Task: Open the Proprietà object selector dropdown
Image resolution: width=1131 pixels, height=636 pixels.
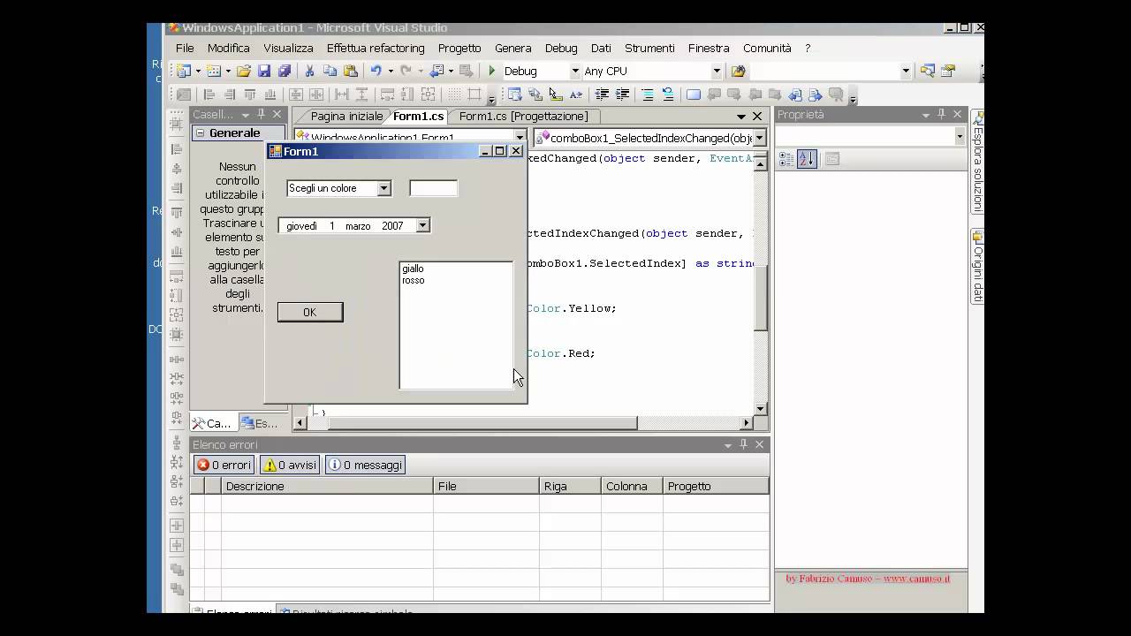Action: coord(960,136)
